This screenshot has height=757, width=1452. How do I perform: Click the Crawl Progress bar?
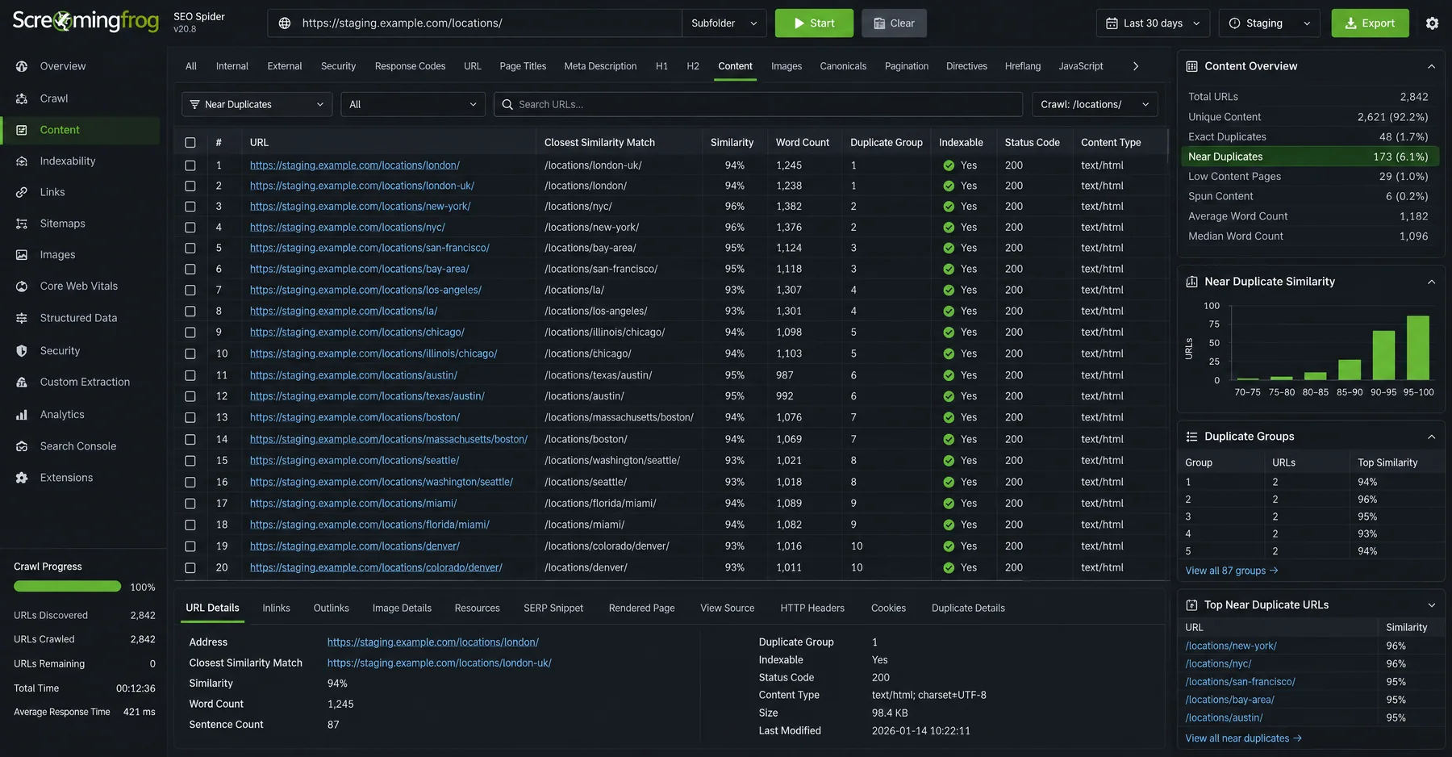tap(67, 587)
